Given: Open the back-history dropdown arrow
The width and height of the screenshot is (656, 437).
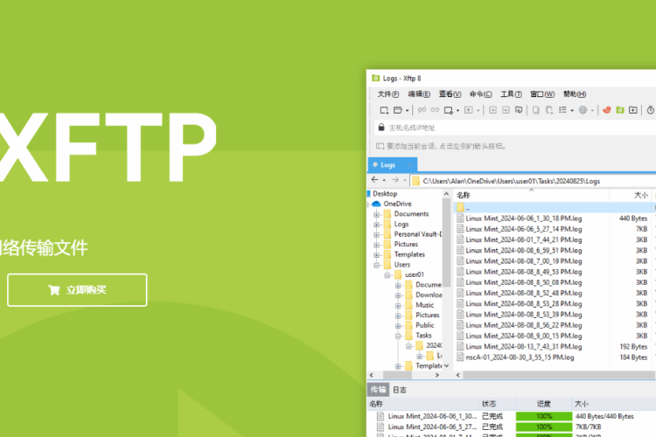Looking at the screenshot, I should click(x=384, y=180).
